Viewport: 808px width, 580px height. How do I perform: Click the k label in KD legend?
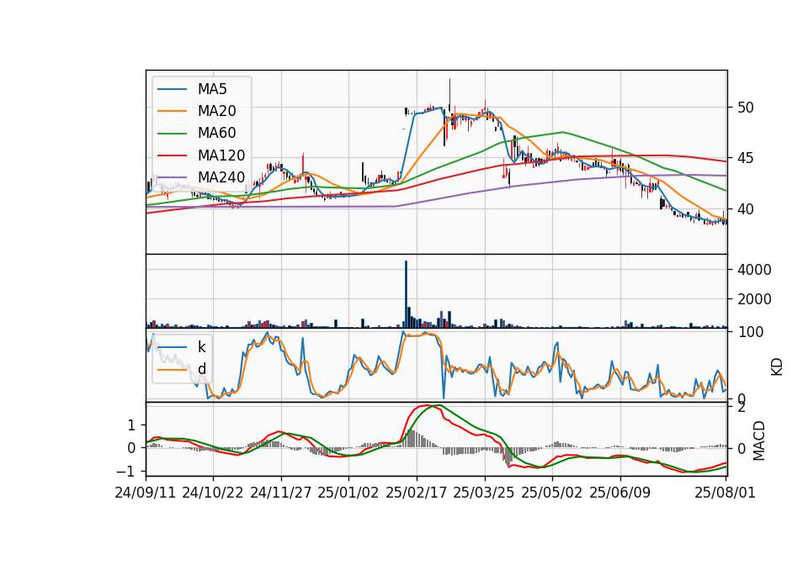tap(201, 347)
